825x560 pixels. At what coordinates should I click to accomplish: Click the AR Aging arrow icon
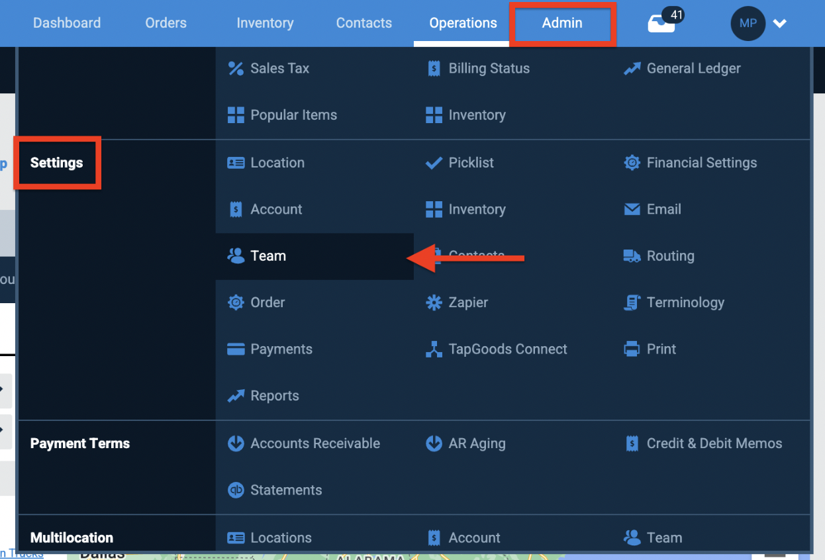click(x=434, y=443)
